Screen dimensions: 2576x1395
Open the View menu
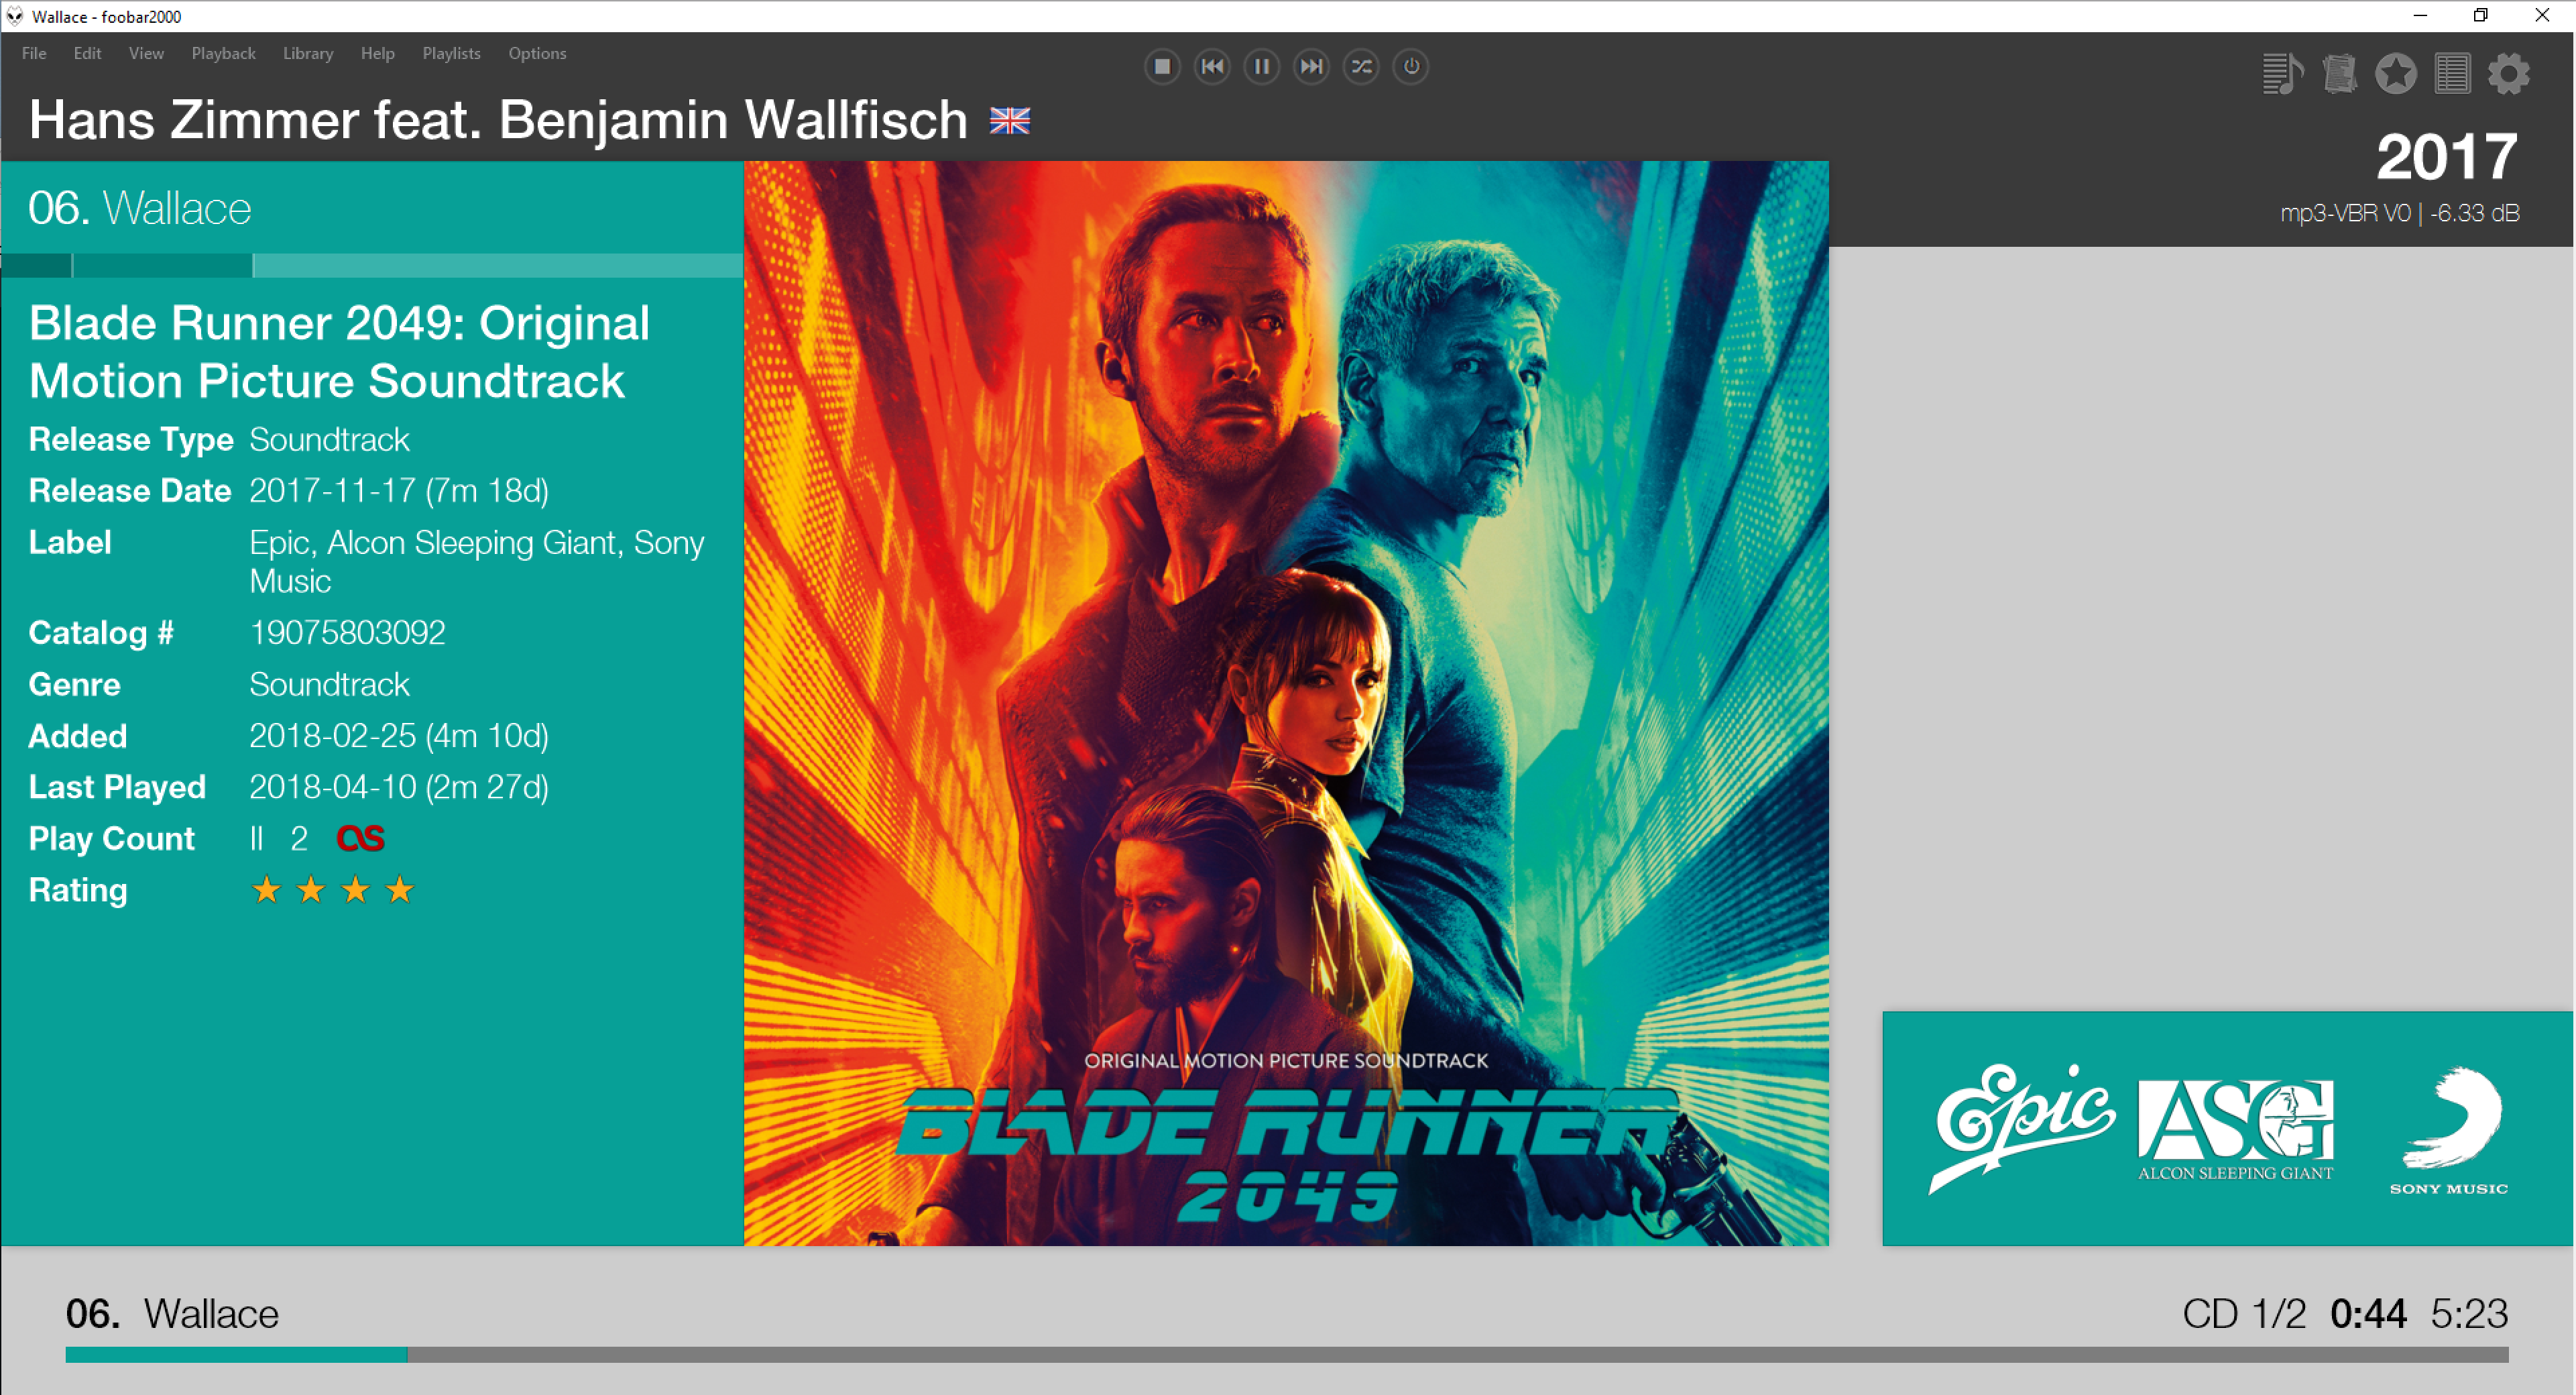pyautogui.click(x=146, y=53)
